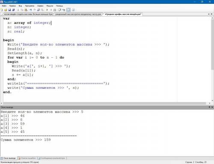Close the output window panel
The width and height of the screenshot is (214, 164).
212,107
